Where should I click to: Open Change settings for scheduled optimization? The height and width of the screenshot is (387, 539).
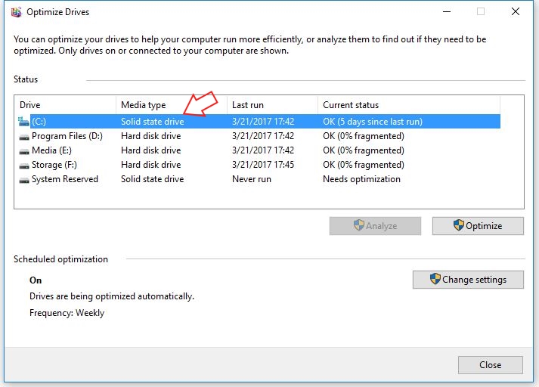pos(468,280)
